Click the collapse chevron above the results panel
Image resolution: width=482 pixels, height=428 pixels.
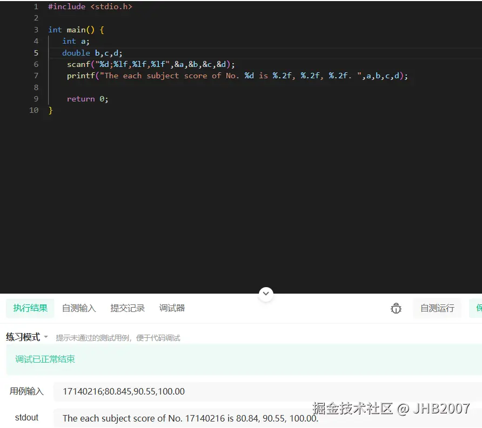(x=266, y=294)
